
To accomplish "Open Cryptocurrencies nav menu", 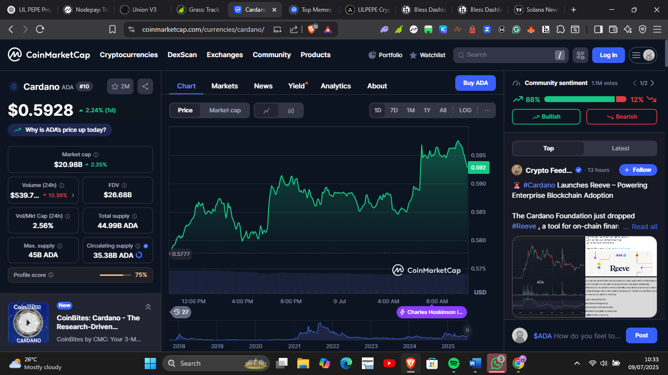I will [129, 55].
